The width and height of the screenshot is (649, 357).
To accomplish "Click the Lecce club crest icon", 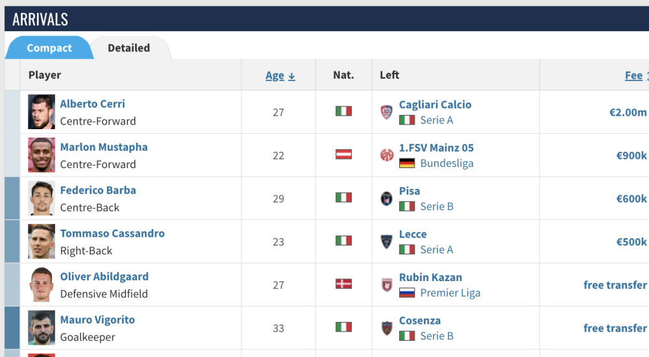I will 387,242.
